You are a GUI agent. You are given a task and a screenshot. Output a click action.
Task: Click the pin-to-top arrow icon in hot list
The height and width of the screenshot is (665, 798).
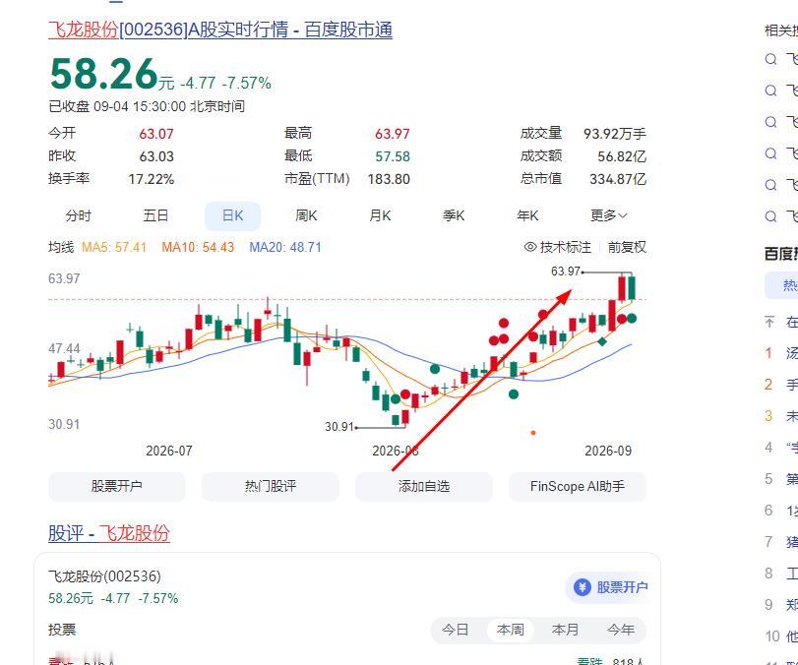769,322
